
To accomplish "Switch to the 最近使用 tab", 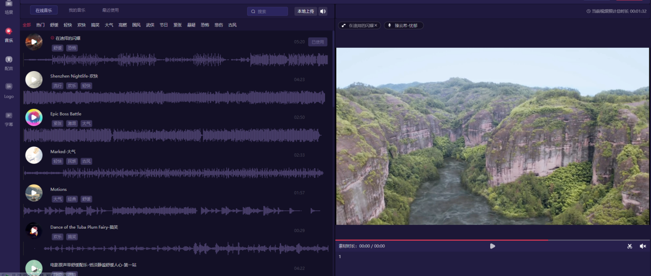I will (110, 10).
